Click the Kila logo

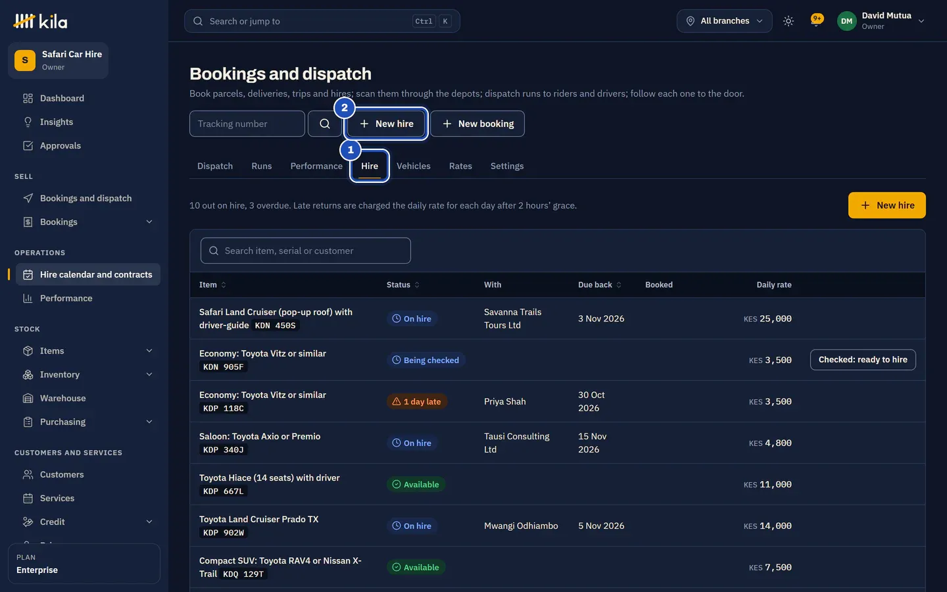(x=40, y=21)
